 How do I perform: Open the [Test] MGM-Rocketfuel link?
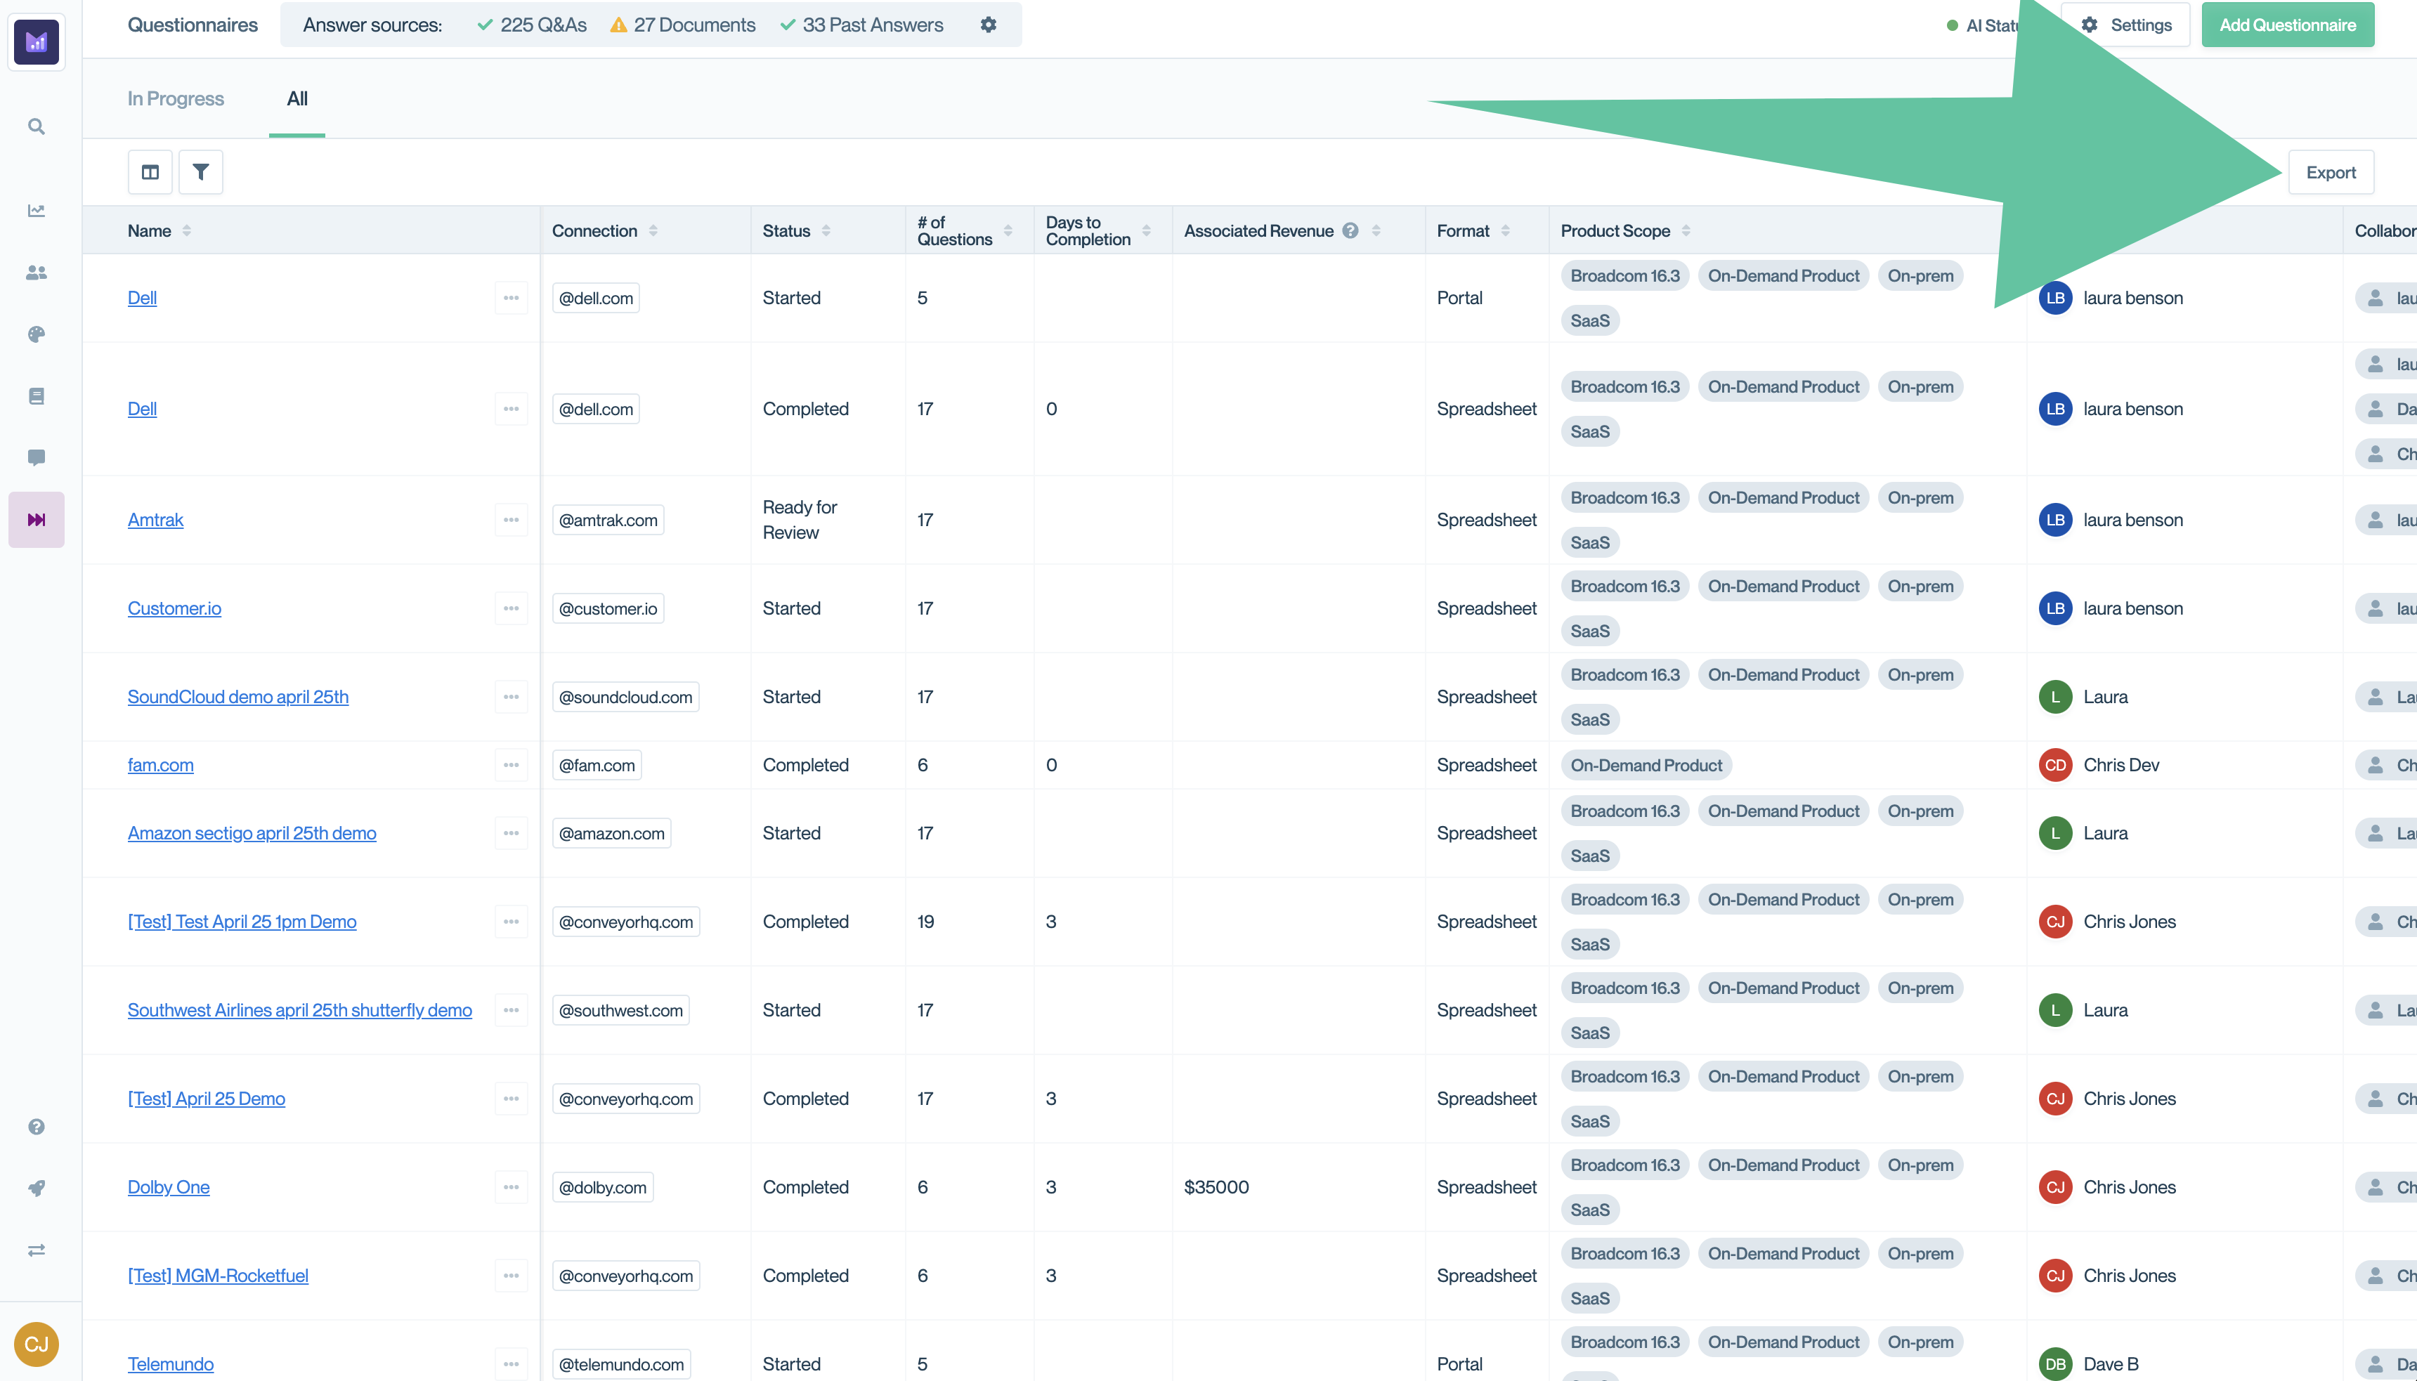[x=219, y=1276]
